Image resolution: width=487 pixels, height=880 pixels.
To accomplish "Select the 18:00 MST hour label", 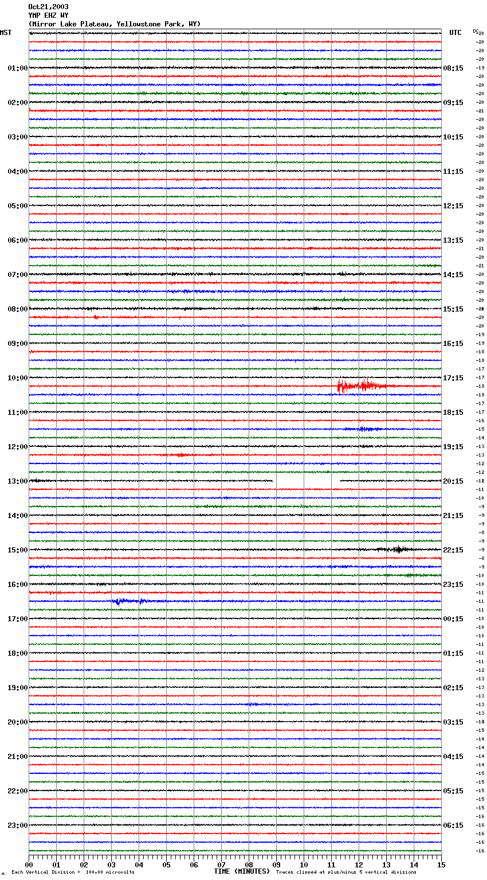I will (18, 653).
